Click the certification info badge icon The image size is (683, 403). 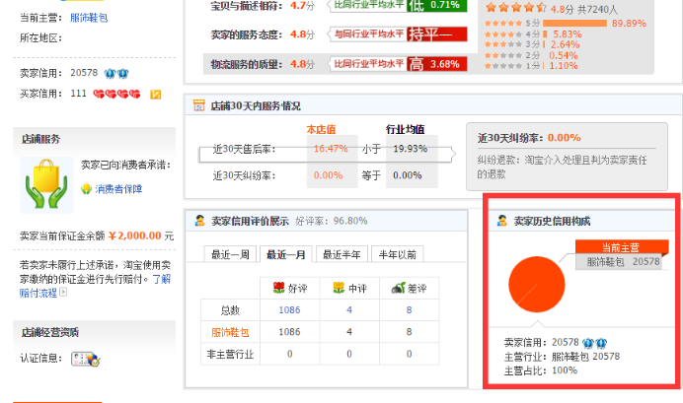click(86, 361)
